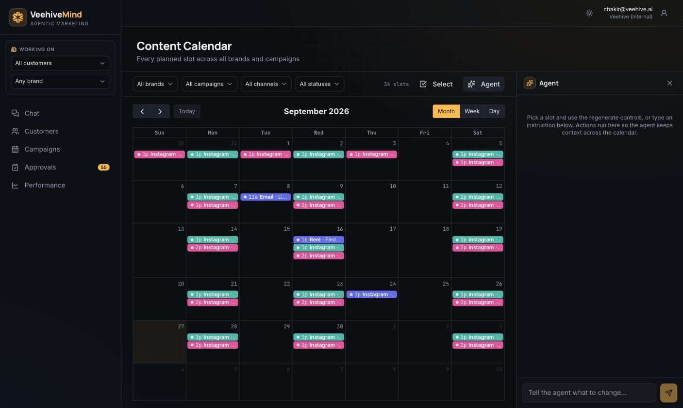
Task: Switch to Month view
Action: coord(446,111)
